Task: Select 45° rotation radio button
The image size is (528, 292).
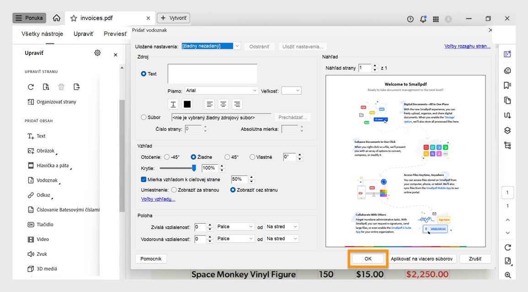Action: tap(227, 157)
